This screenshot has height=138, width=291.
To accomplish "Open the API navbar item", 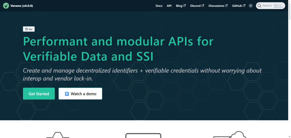I will [x=169, y=6].
